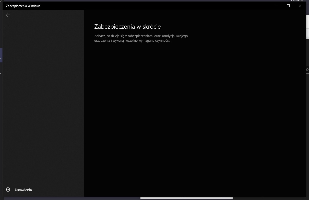Open the hamburger navigation menu
Viewport: 309px width, 200px height.
tap(8, 26)
